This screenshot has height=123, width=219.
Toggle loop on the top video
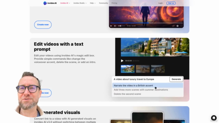(x=173, y=26)
